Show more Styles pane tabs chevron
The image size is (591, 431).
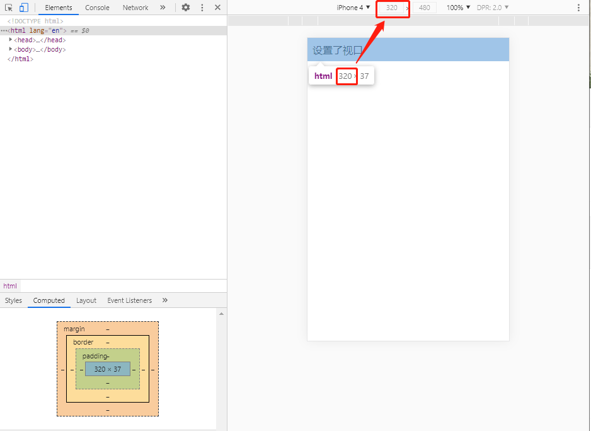coord(165,300)
